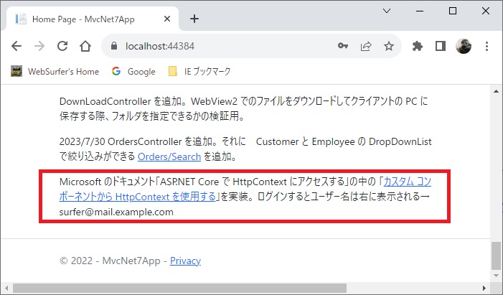Maximize the Chrome window
The width and height of the screenshot is (503, 295).
pos(453,11)
